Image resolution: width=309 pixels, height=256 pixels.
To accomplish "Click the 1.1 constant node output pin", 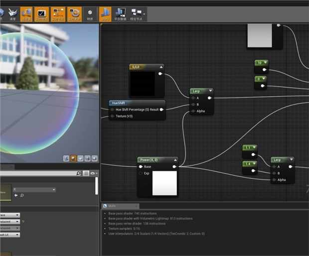I will (253, 154).
